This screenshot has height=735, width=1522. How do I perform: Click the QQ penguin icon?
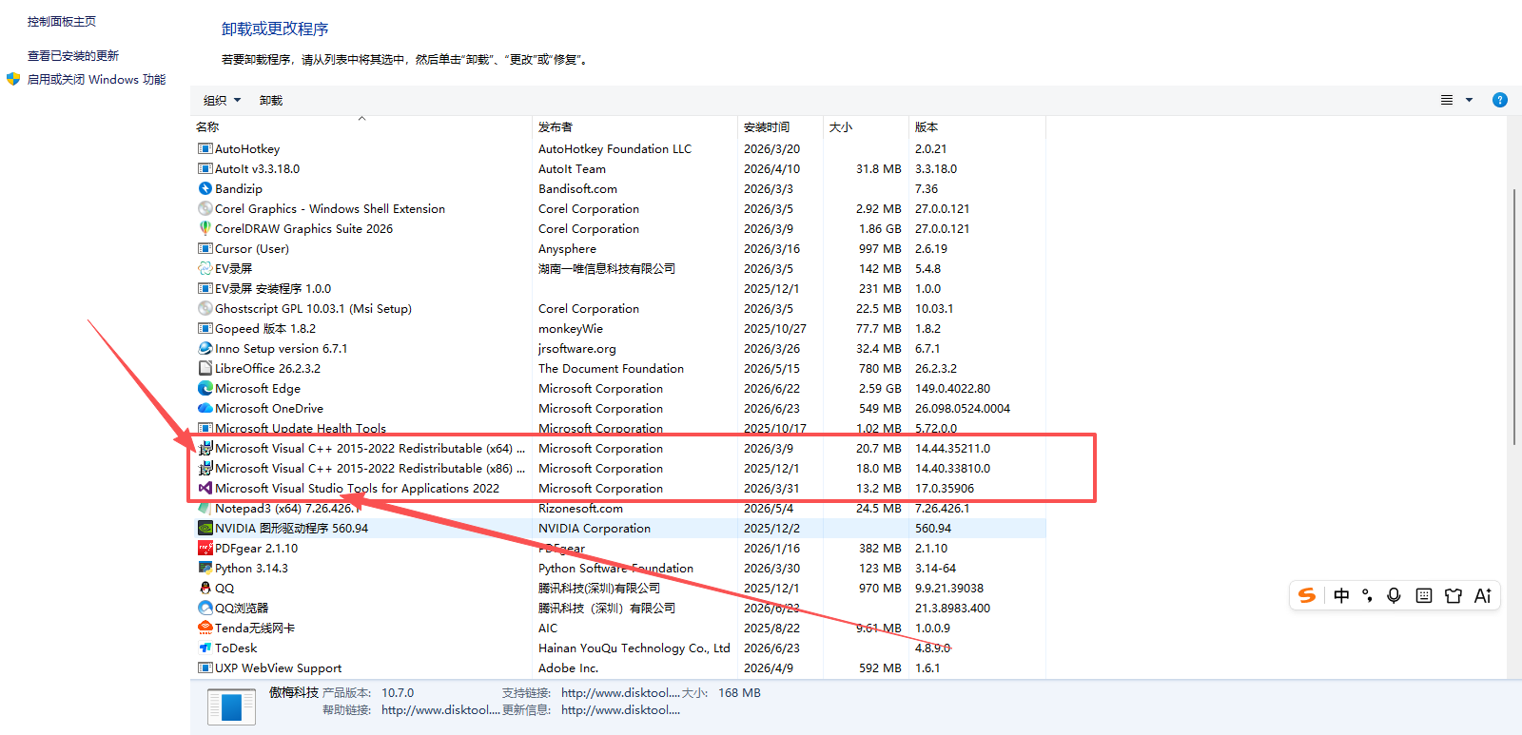205,588
